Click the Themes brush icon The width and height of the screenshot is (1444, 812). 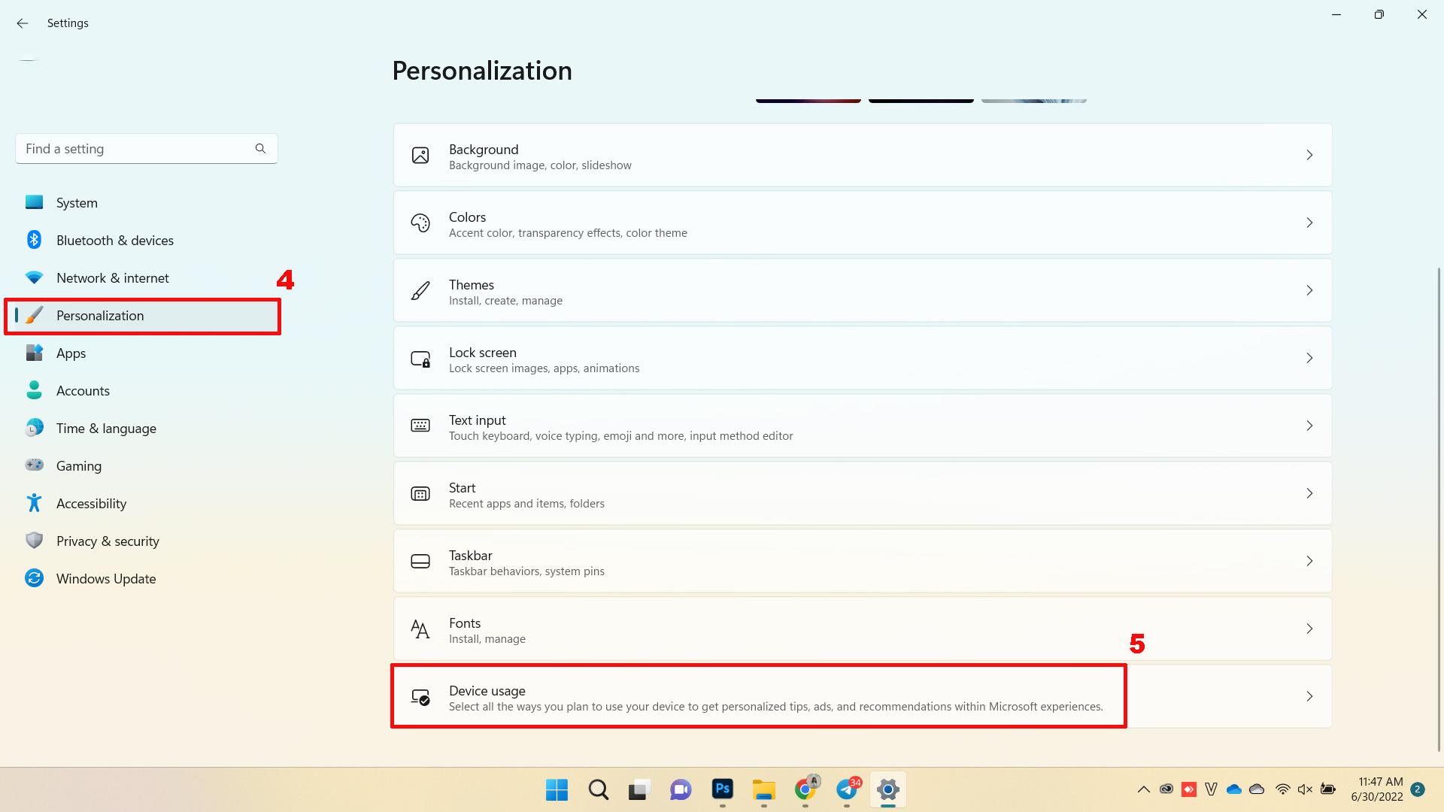[420, 291]
